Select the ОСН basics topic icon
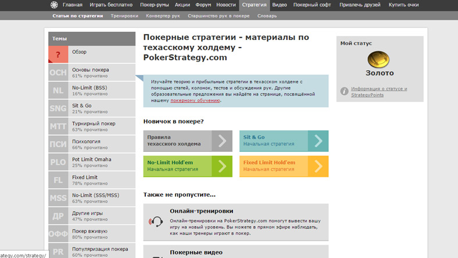This screenshot has height=258, width=458. point(58,72)
